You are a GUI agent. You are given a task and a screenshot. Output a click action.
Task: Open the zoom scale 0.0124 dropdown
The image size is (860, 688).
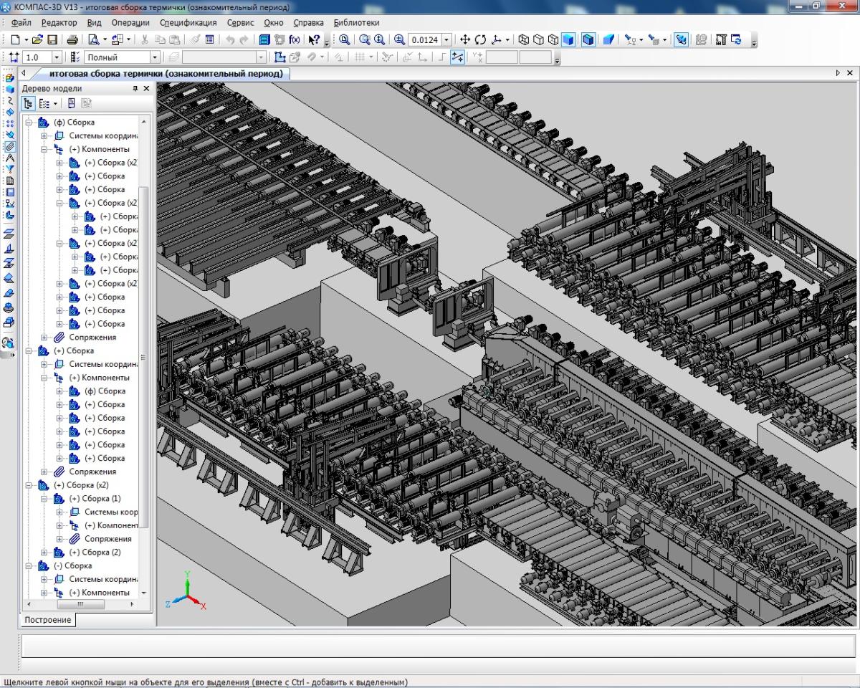tap(447, 40)
